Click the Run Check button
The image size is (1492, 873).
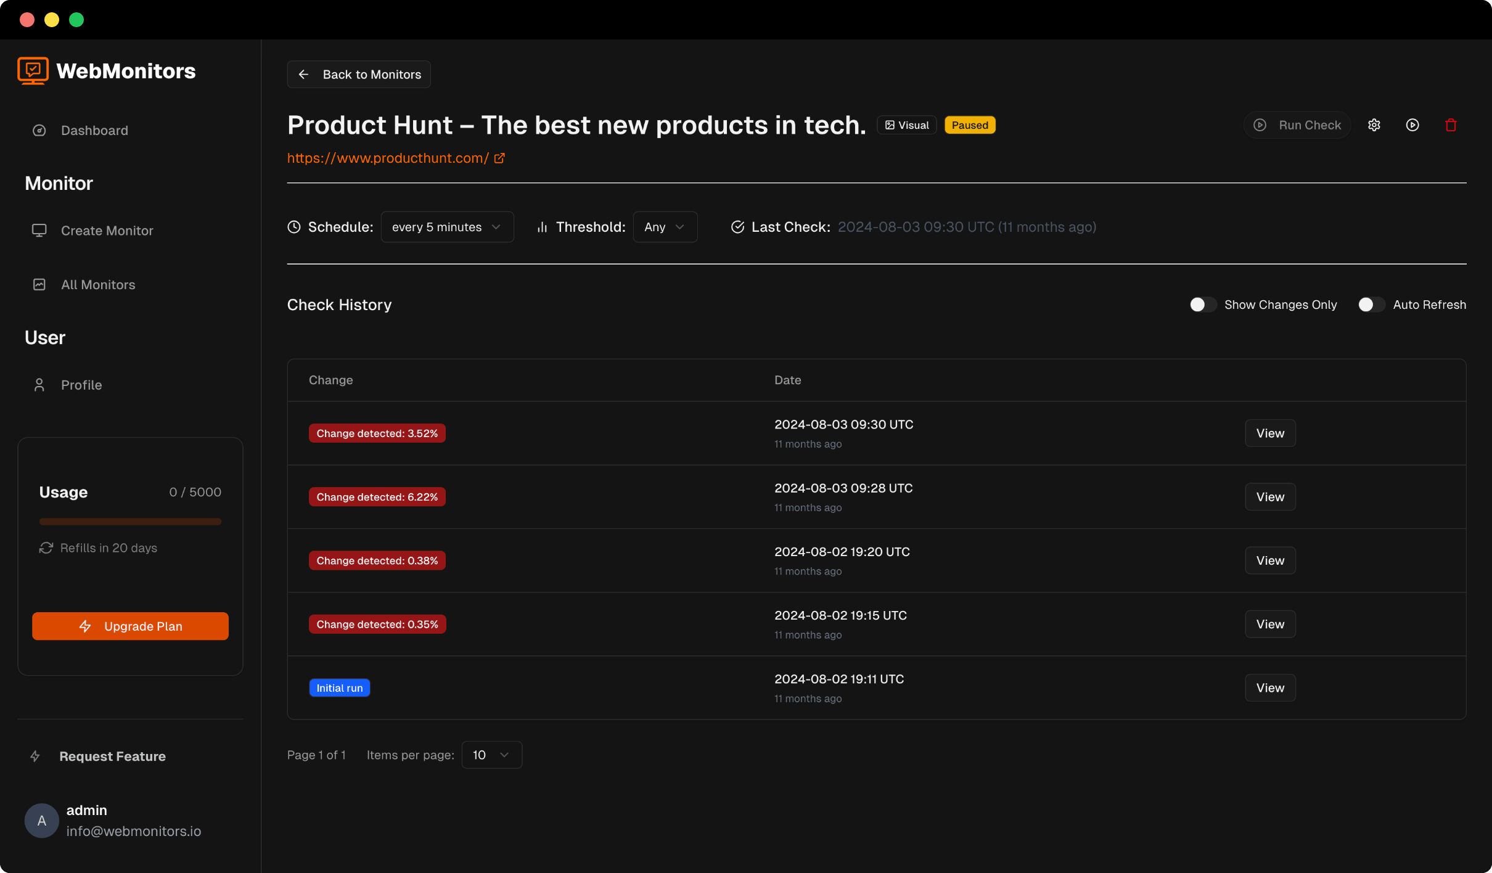(1297, 125)
